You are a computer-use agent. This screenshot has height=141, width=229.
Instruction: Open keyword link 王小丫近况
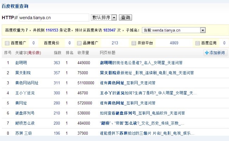[25, 93]
